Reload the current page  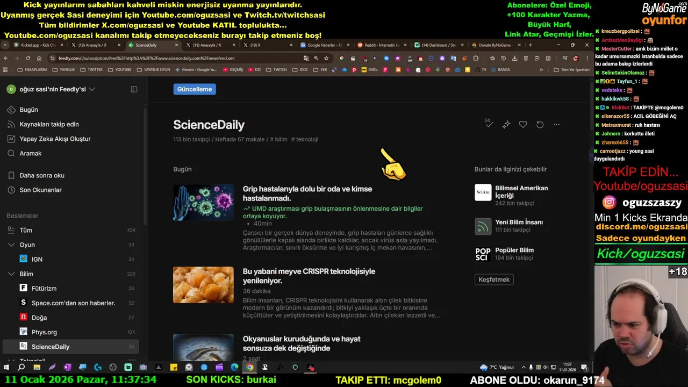coord(28,58)
